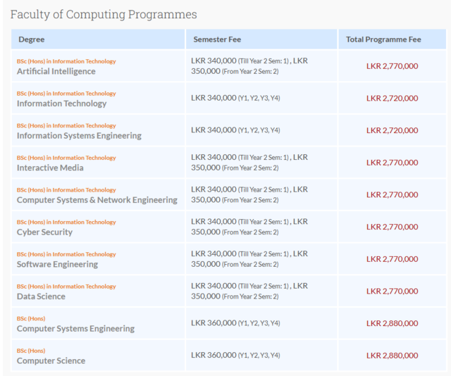Click BSc (Hons) in Information Technology above Interactive Media
Screen dimensions: 451x376
(x=66, y=158)
